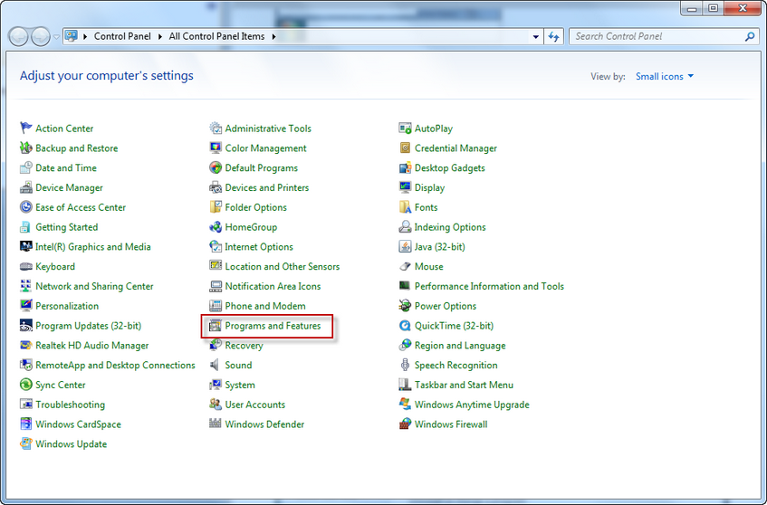Click the Sound speaker icon

pyautogui.click(x=215, y=365)
